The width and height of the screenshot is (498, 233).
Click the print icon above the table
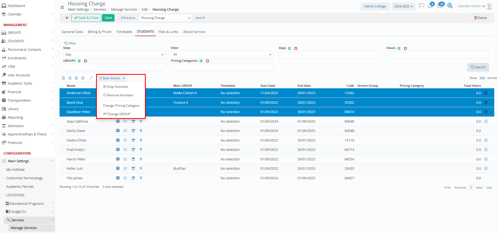(x=63, y=78)
